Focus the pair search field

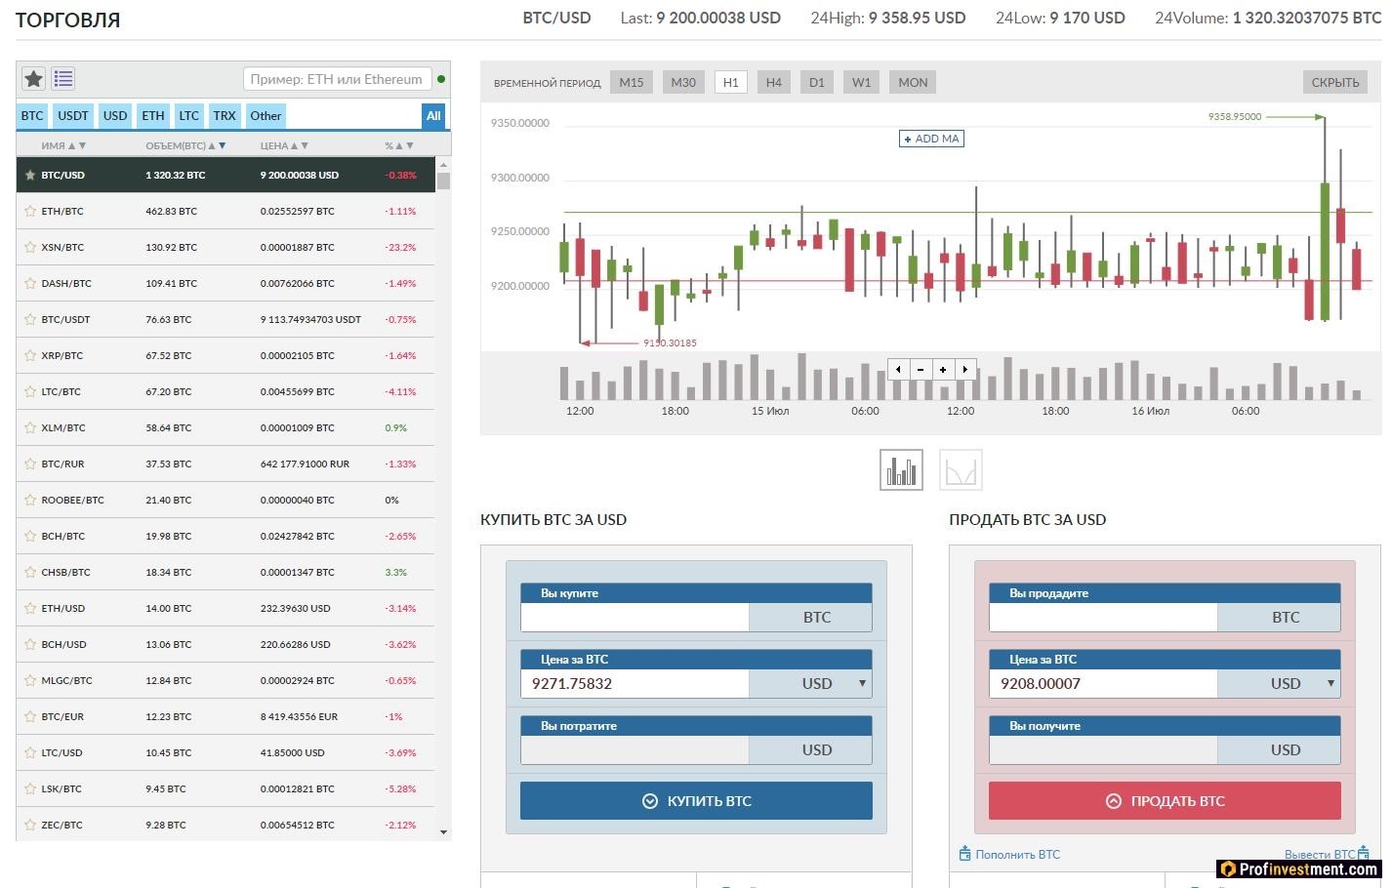[x=337, y=79]
